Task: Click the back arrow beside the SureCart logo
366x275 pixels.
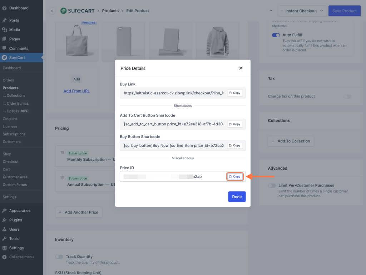Action: coord(53,11)
